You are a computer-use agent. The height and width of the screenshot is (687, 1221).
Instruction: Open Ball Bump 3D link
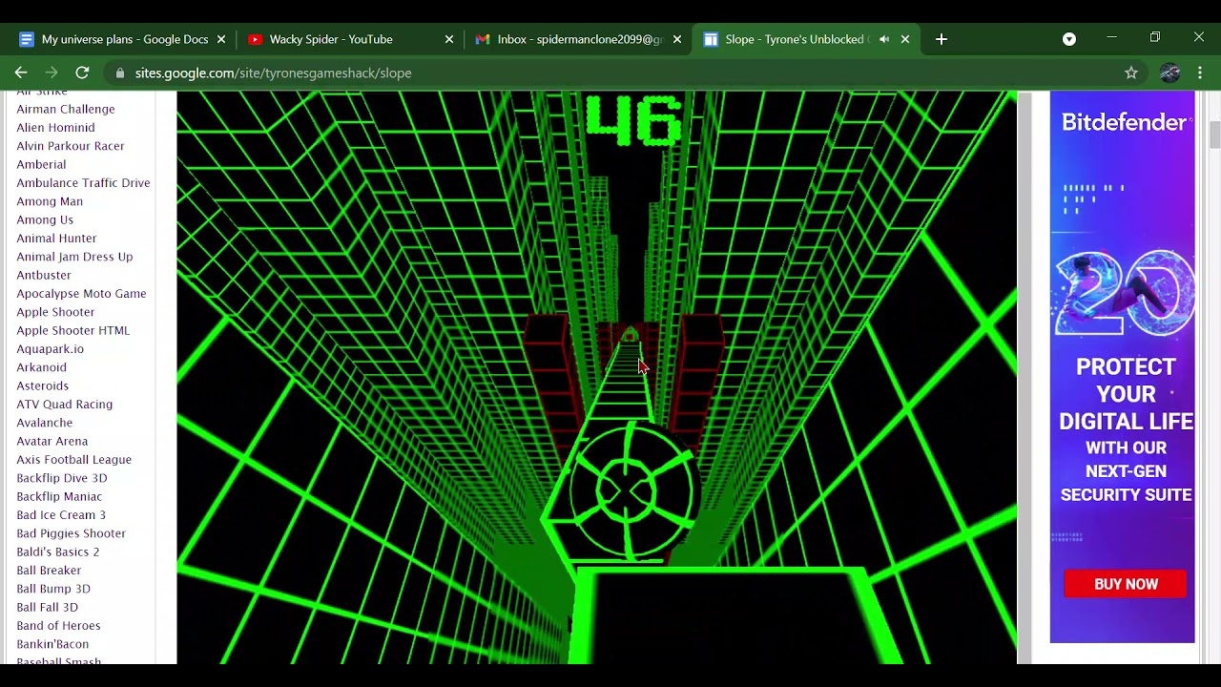[x=53, y=589]
